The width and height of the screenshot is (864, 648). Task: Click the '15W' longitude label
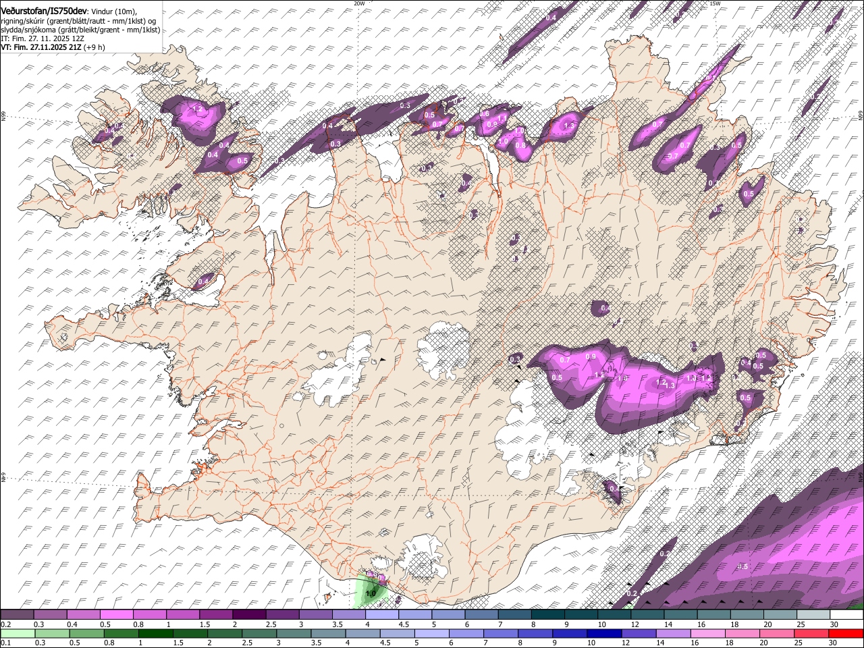coord(715,3)
